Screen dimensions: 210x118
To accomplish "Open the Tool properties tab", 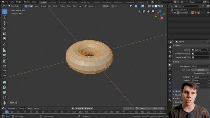I will (170, 47).
